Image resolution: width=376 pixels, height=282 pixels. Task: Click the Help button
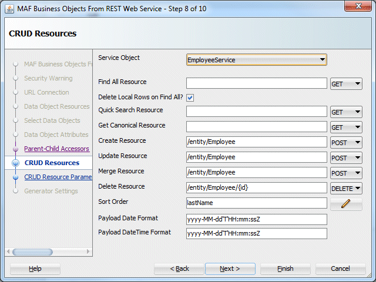[35, 269]
